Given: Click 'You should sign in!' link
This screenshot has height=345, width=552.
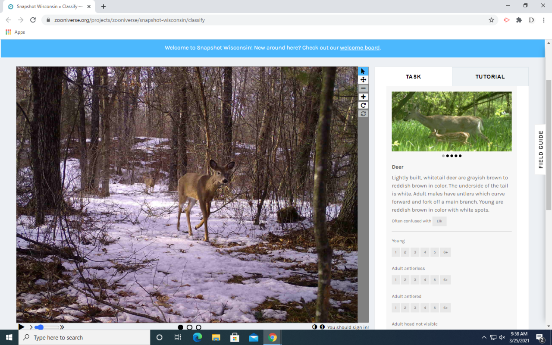Looking at the screenshot, I should (x=348, y=327).
